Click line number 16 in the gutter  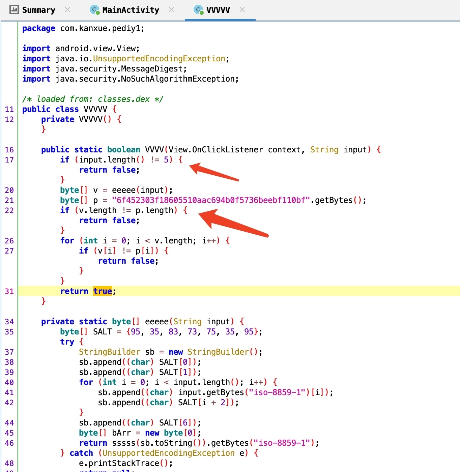(9, 150)
